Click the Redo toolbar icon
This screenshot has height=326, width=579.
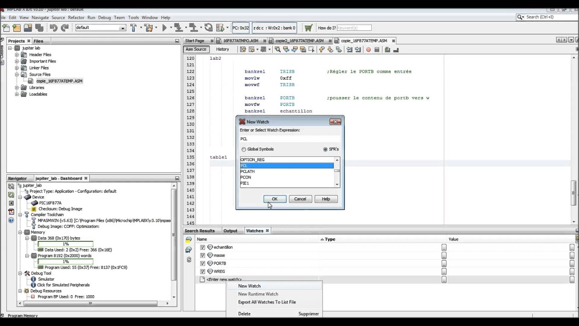click(65, 28)
